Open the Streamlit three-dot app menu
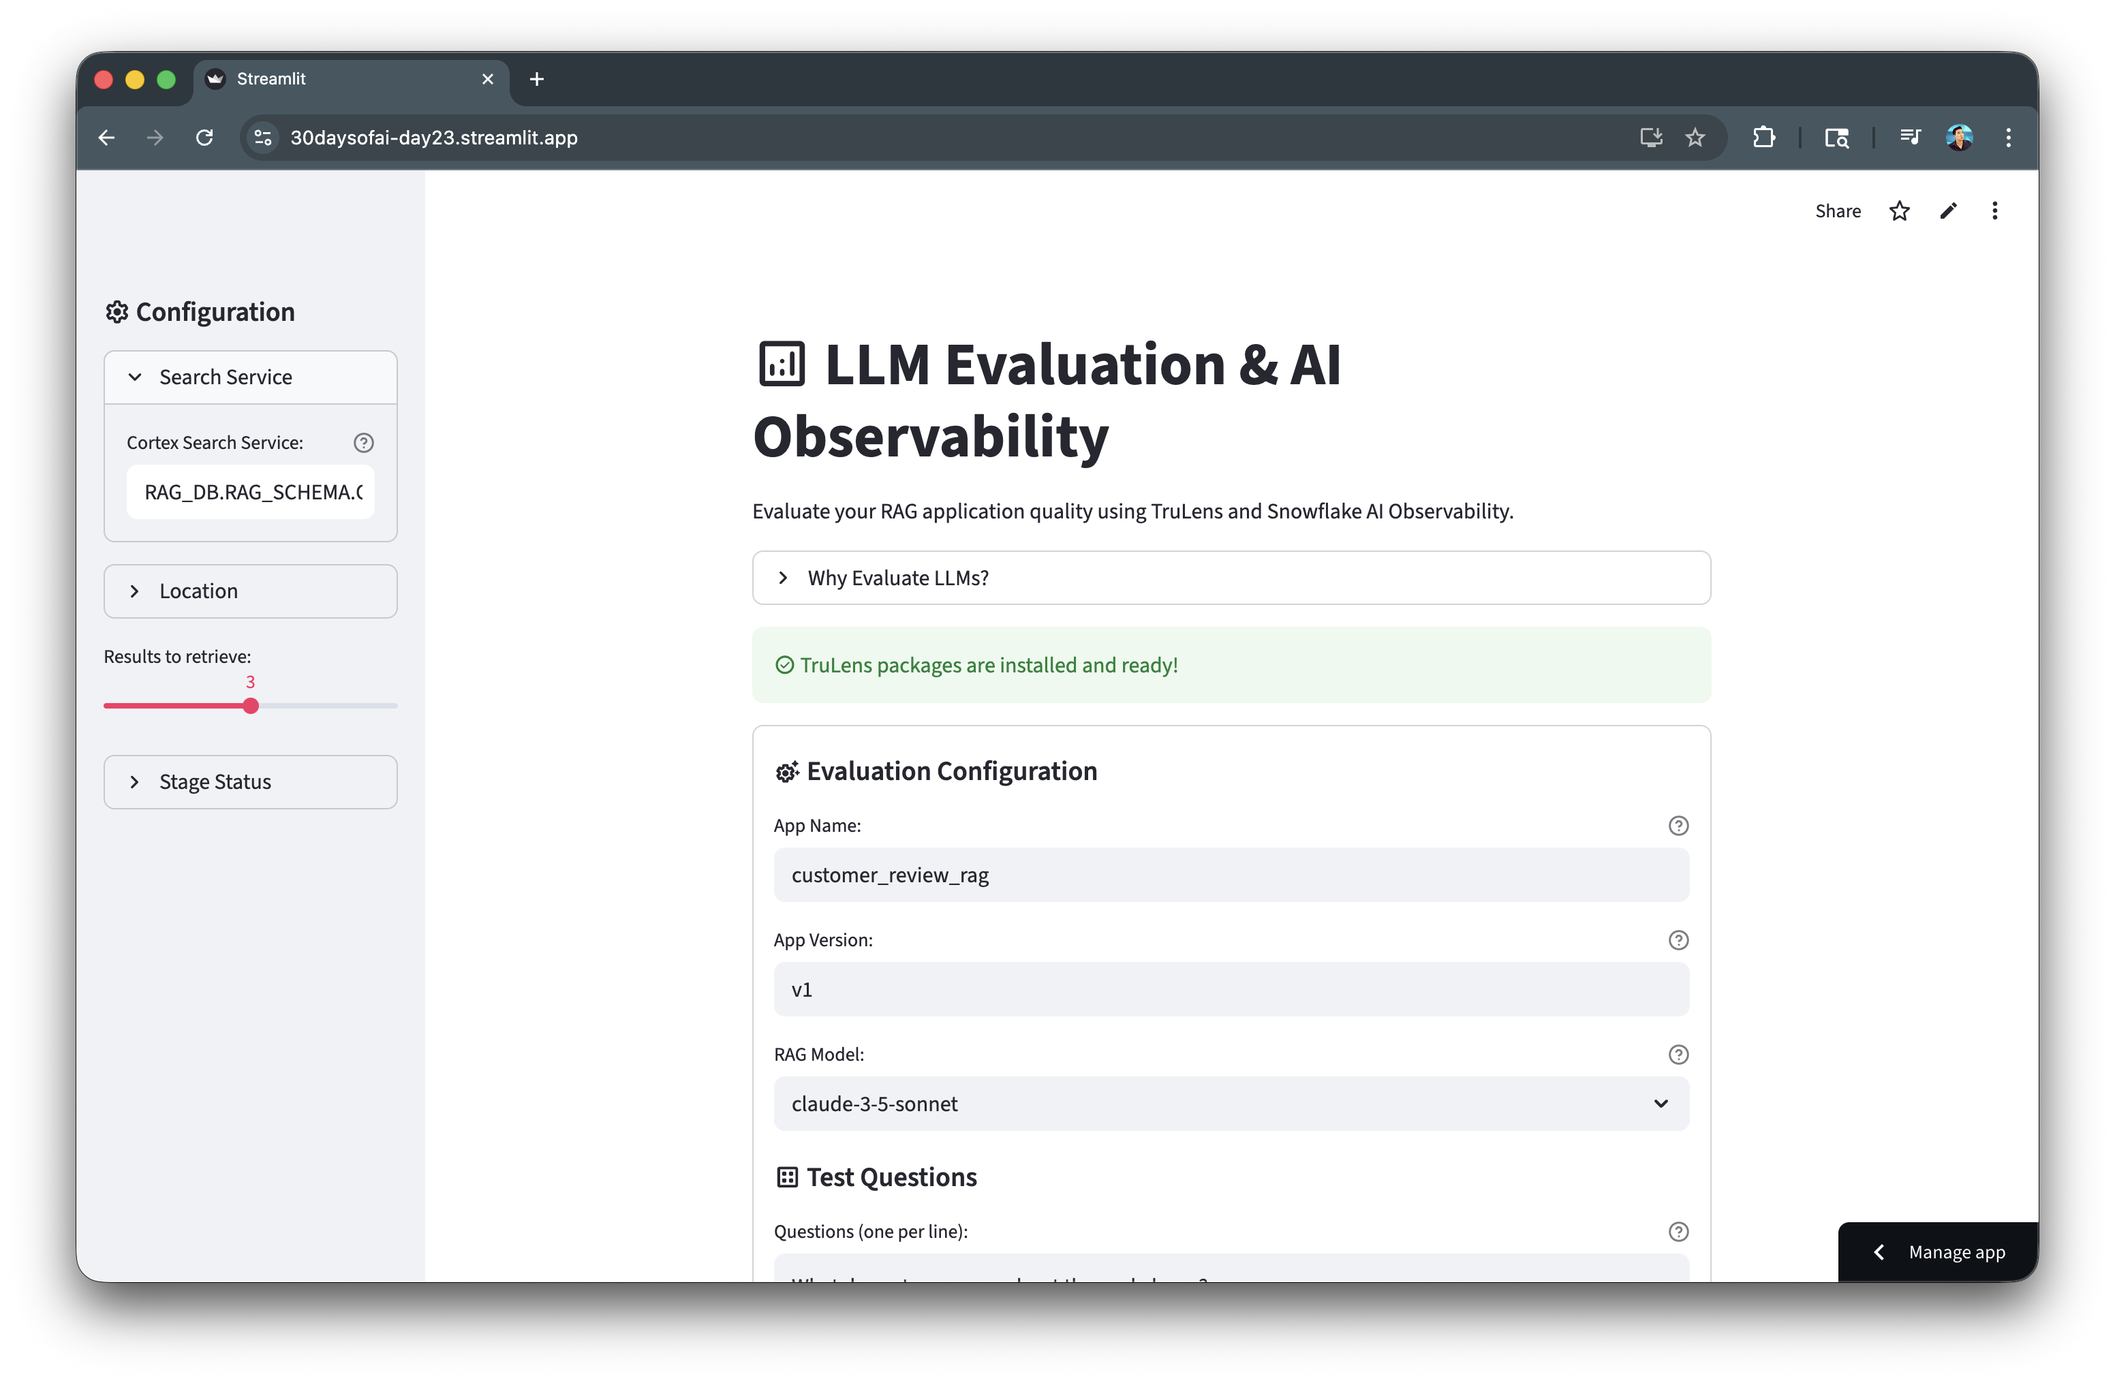 1994,211
